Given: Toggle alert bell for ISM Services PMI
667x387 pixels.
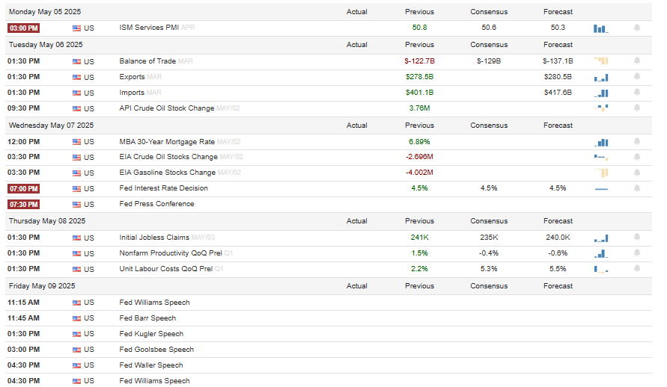Looking at the screenshot, I should tap(637, 28).
